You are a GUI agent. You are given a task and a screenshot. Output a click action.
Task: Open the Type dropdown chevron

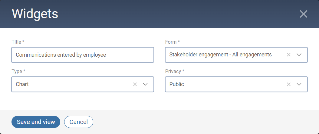pyautogui.click(x=145, y=84)
